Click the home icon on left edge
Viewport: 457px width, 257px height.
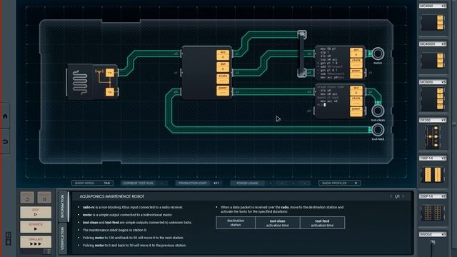(x=5, y=116)
